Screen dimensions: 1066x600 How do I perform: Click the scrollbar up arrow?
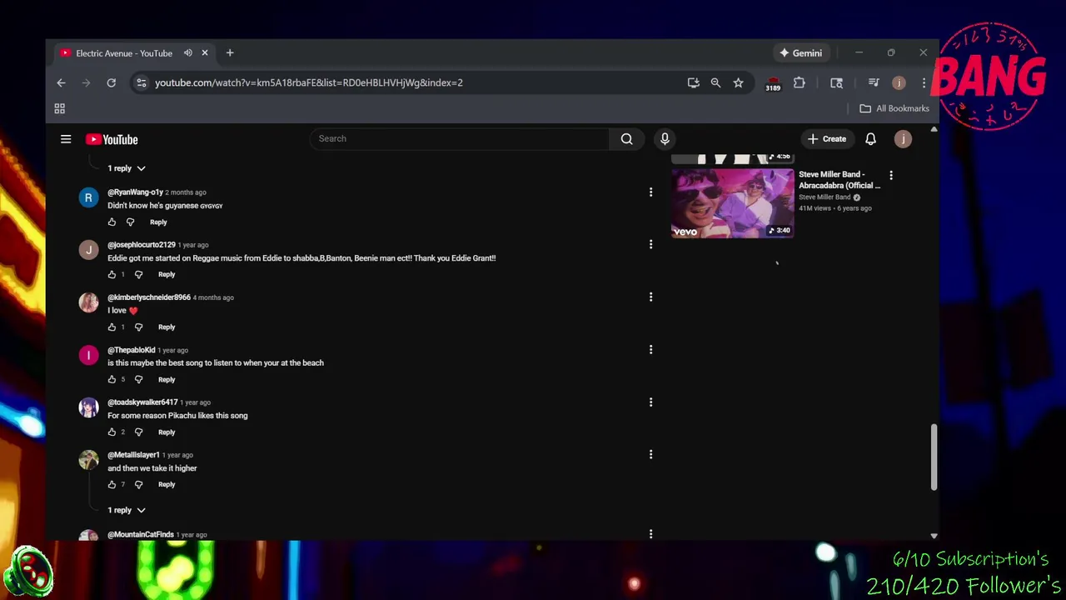pos(934,129)
